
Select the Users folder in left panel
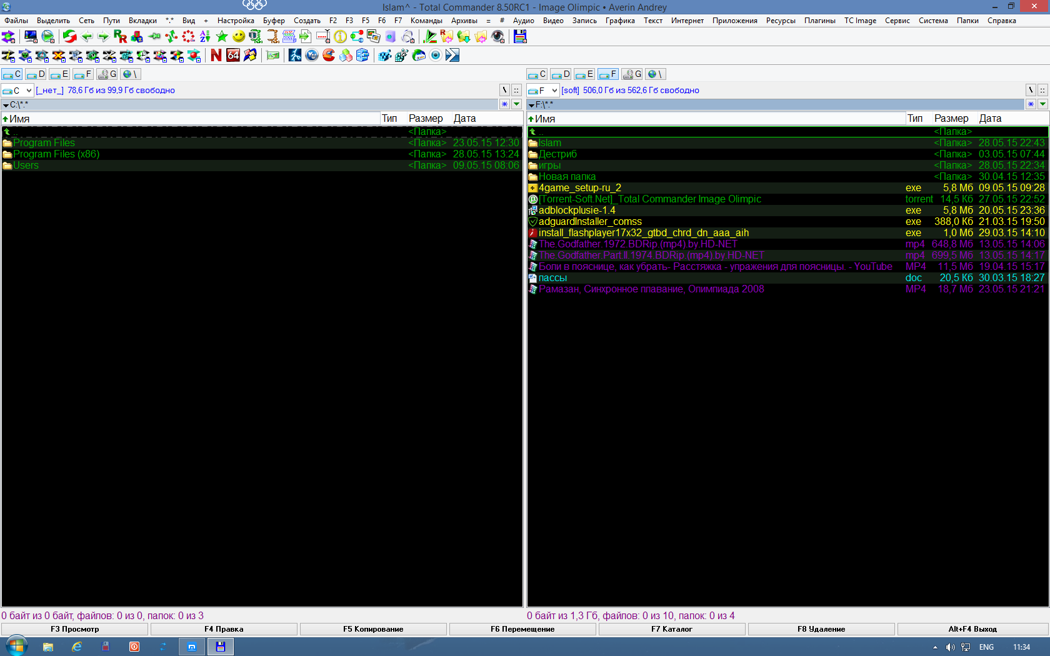[x=261, y=166]
